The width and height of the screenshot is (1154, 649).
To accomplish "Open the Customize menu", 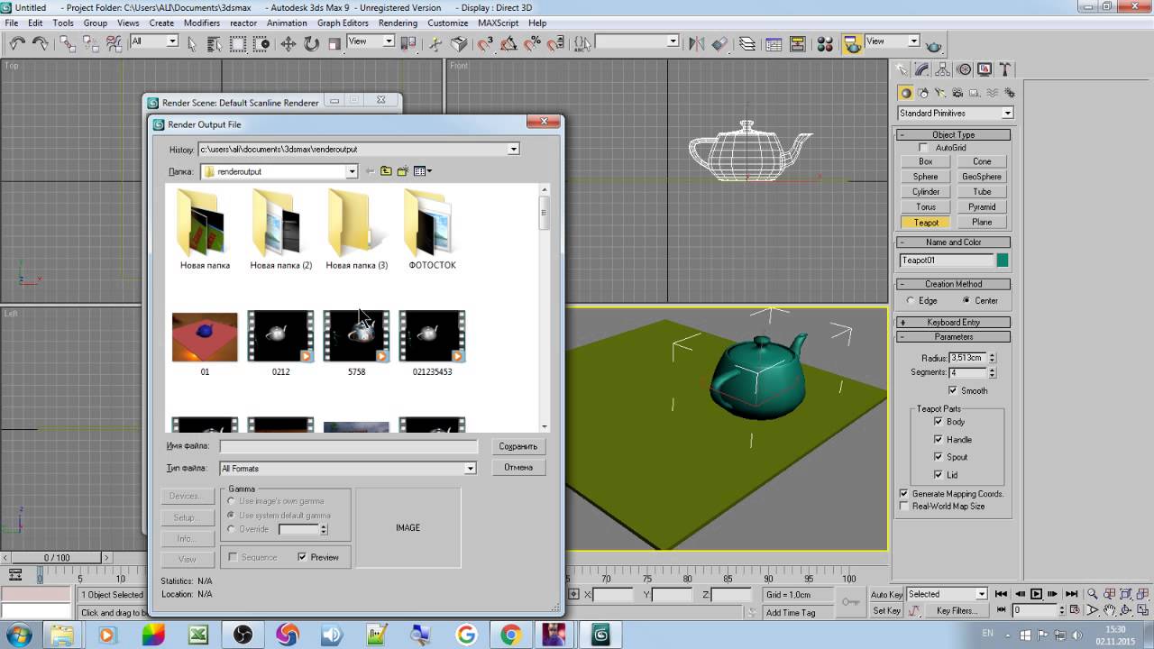I will coord(447,23).
